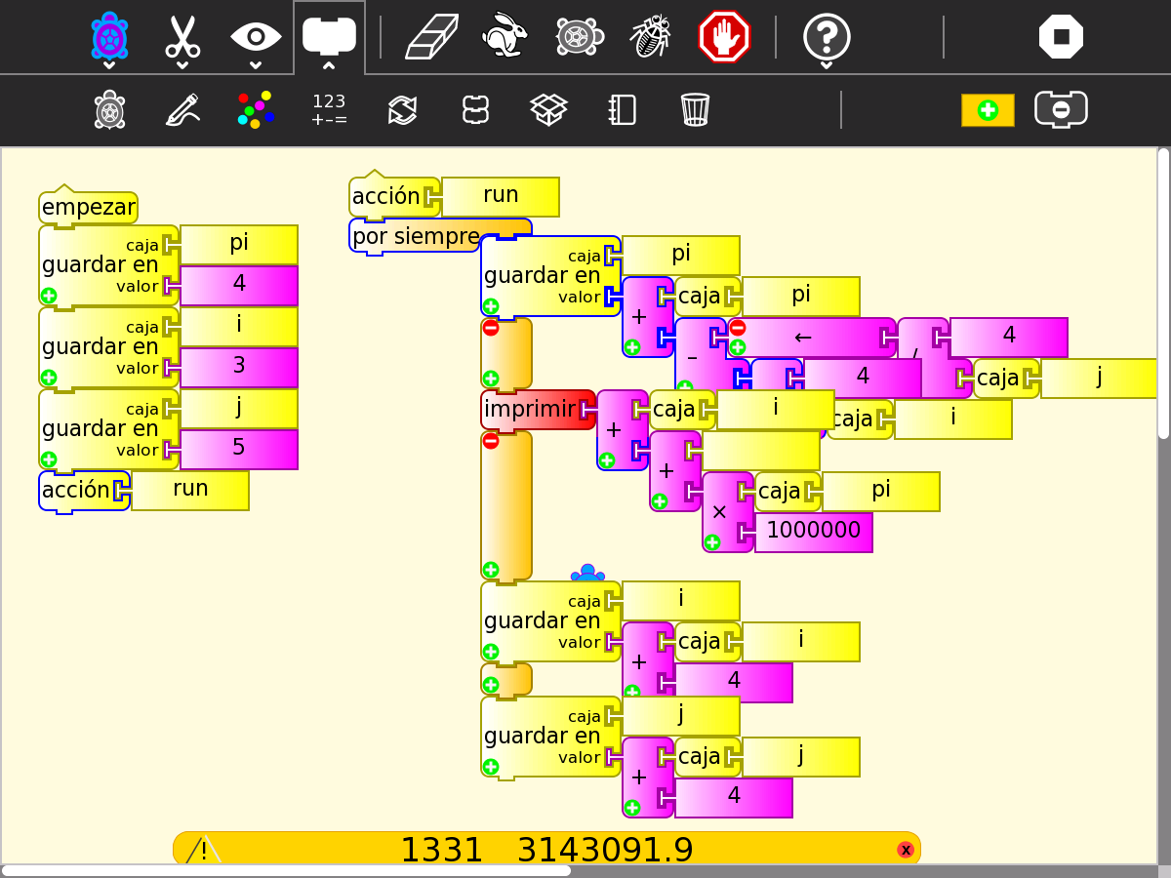Open the 123 numbers operators palette

[x=329, y=109]
